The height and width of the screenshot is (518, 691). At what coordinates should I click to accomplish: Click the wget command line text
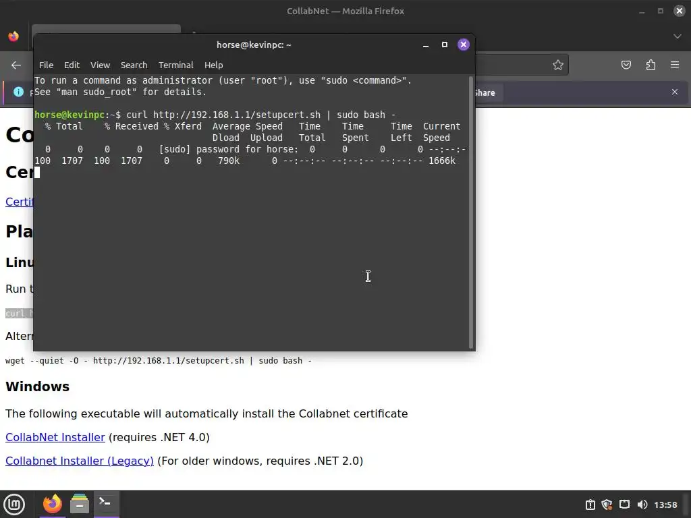(158, 361)
